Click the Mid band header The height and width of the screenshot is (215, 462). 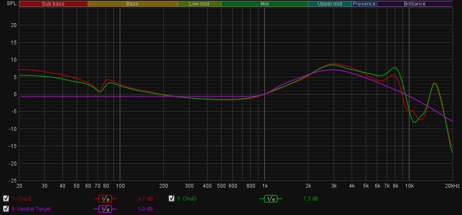click(264, 4)
